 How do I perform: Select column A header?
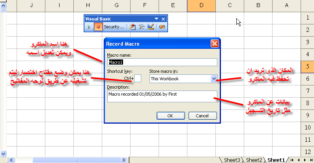click(286, 6)
